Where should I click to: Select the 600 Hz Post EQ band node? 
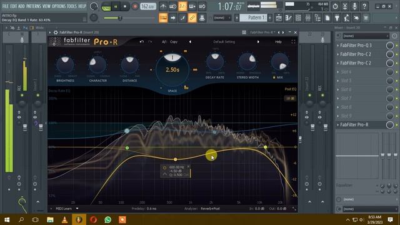coord(175,159)
